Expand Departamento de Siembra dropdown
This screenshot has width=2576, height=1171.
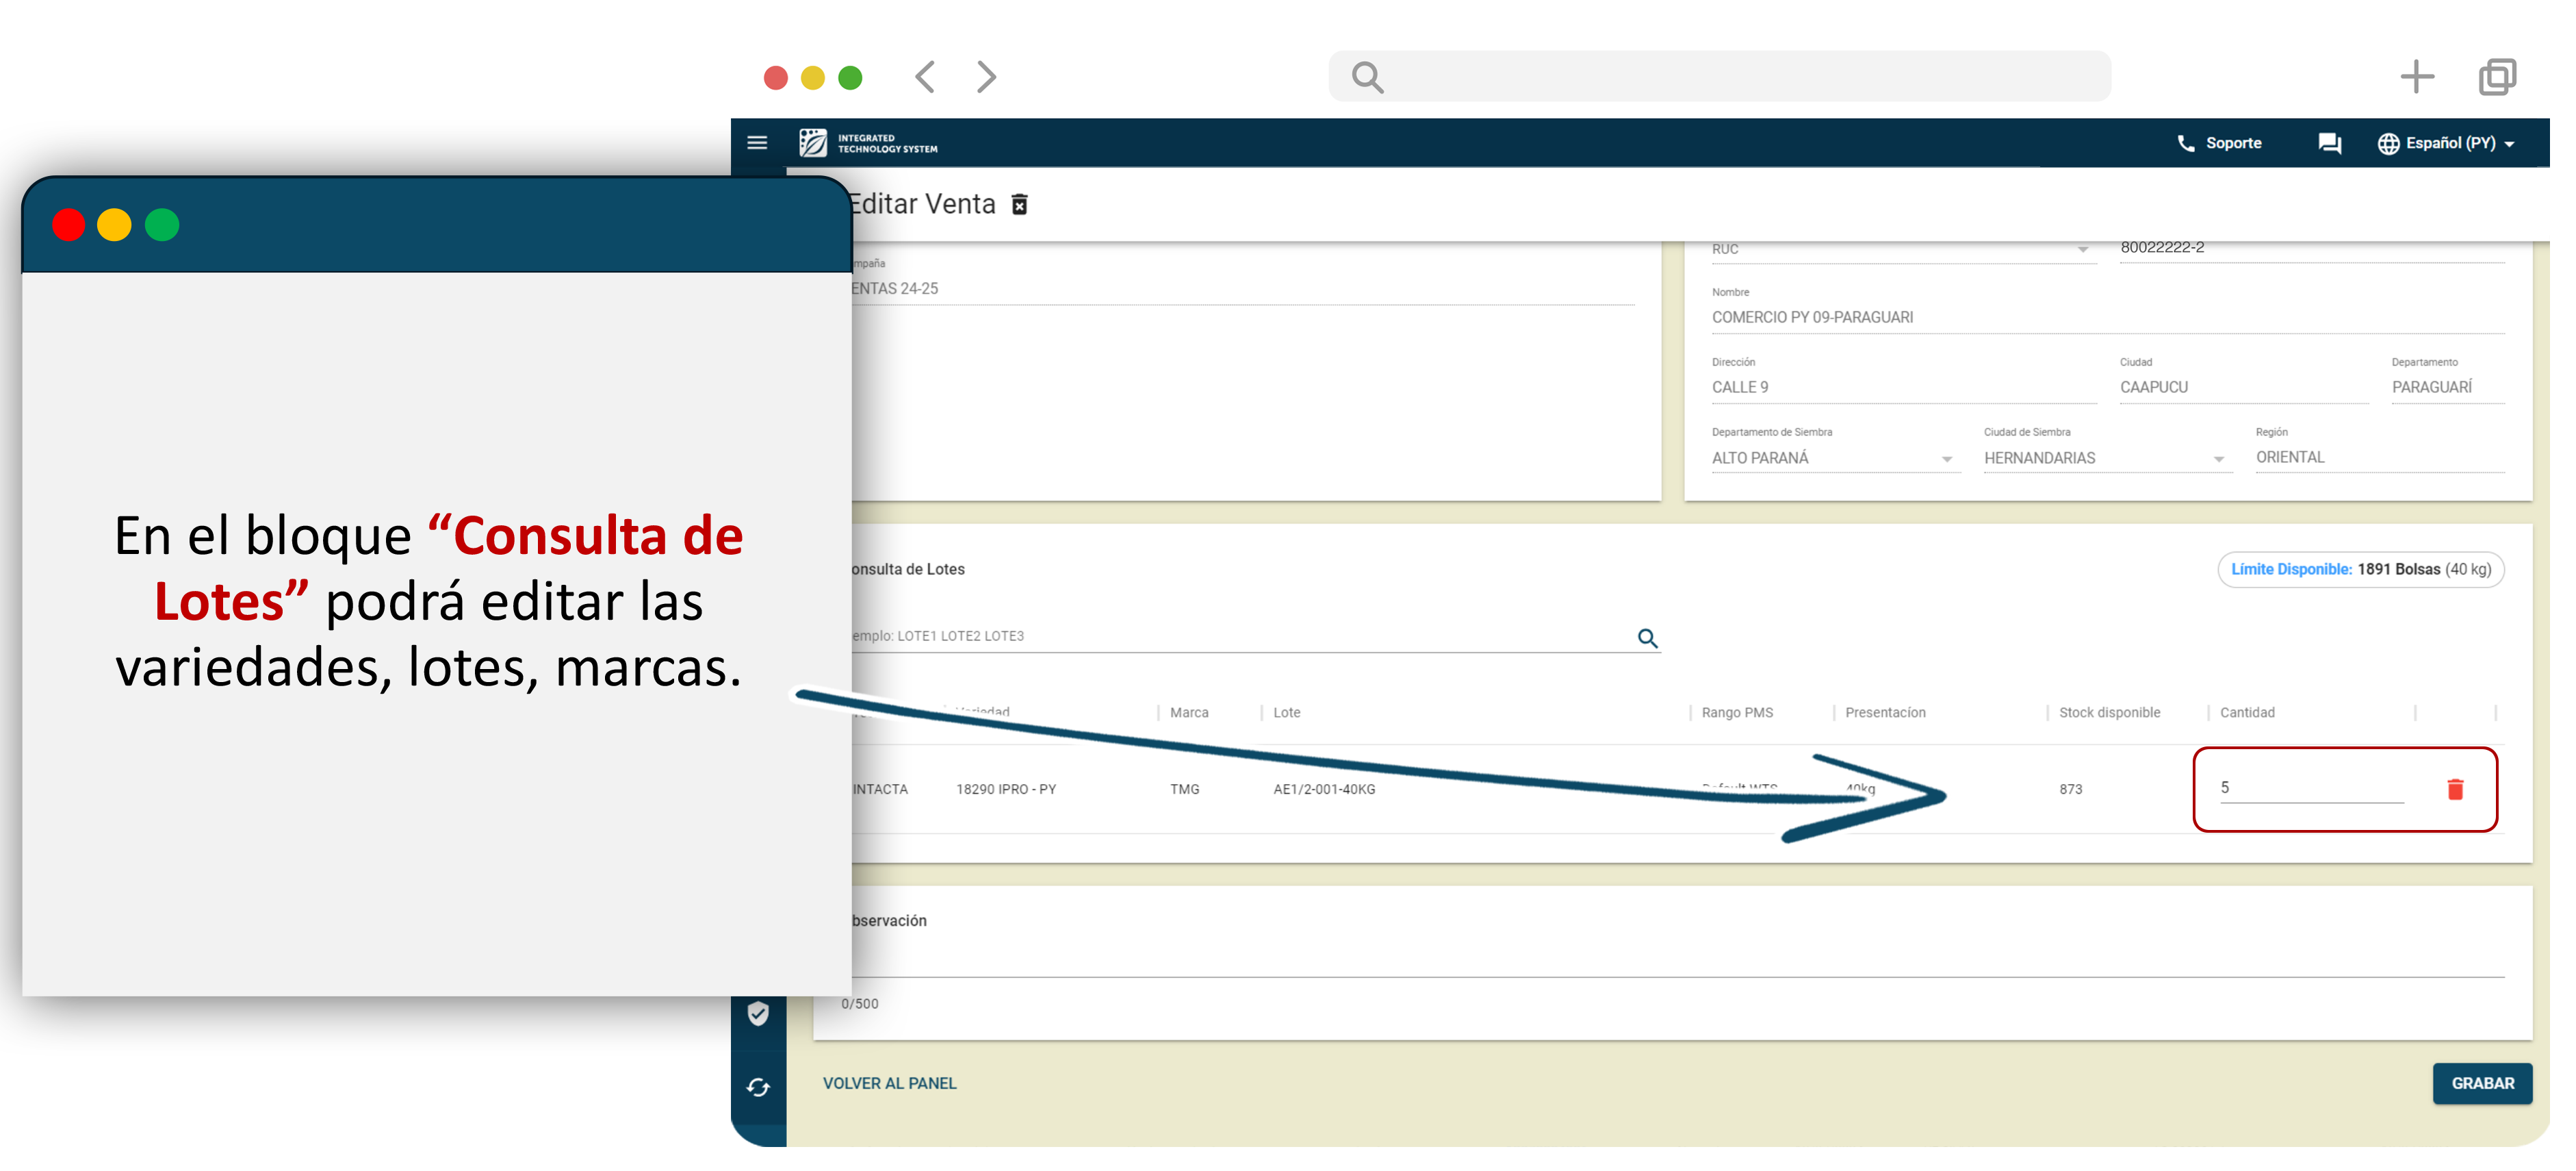point(1946,459)
